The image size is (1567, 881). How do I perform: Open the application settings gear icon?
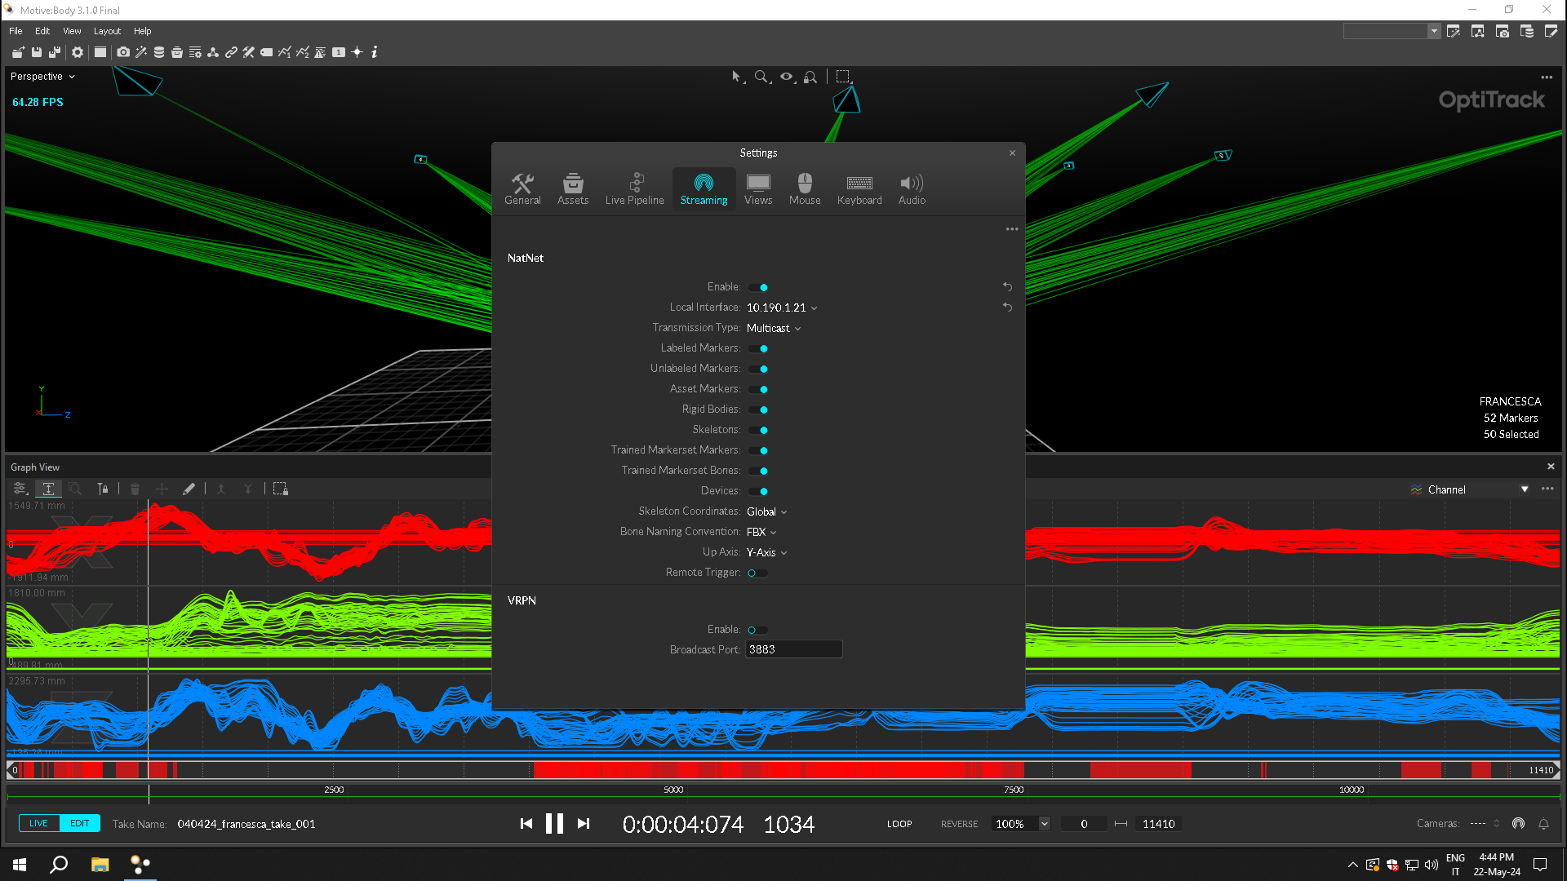78,52
